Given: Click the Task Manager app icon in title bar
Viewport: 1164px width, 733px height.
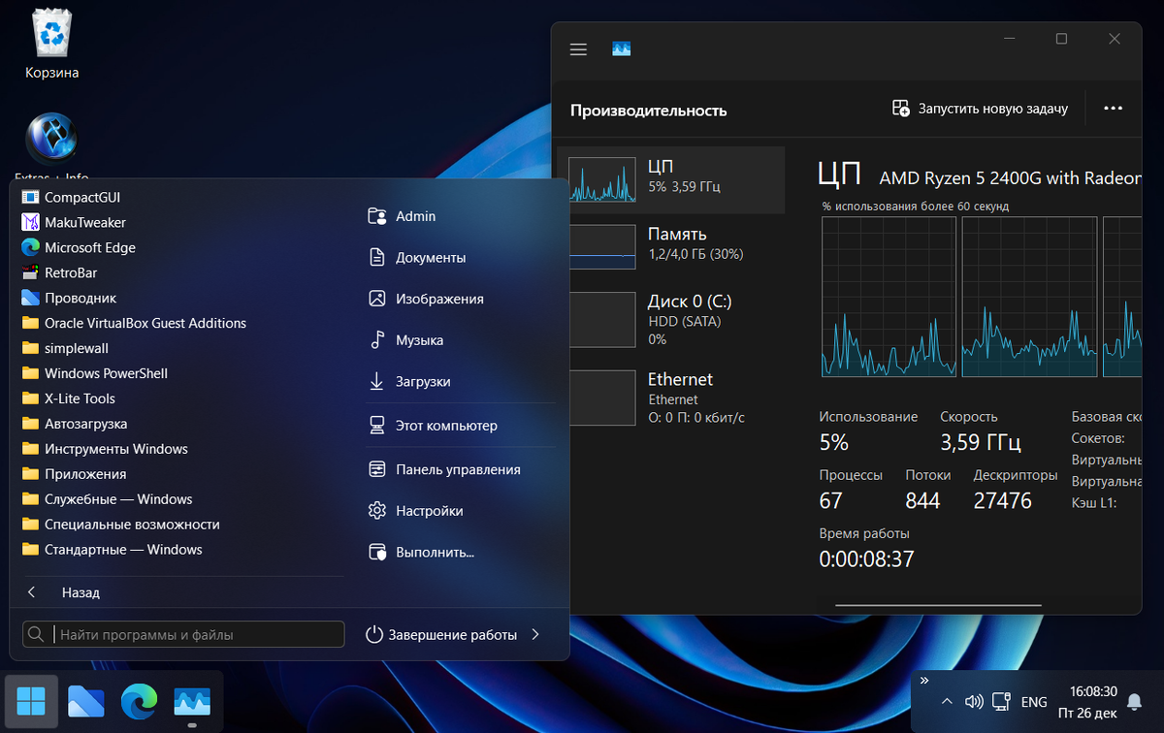Looking at the screenshot, I should click(621, 48).
